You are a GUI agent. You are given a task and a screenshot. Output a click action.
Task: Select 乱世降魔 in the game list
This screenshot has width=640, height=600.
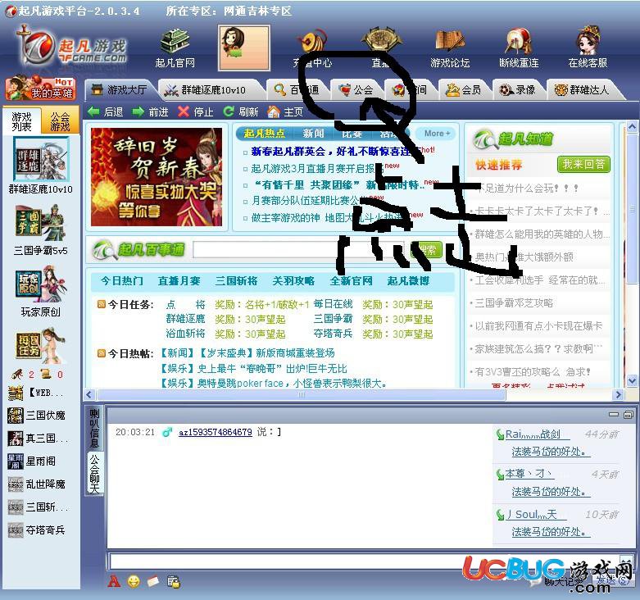click(37, 484)
